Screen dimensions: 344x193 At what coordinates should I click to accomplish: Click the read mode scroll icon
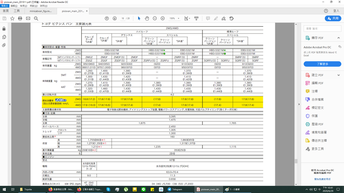coord(196,19)
